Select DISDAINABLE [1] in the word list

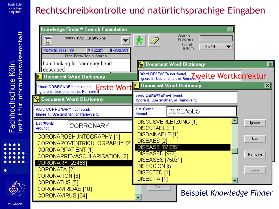pos(183,134)
